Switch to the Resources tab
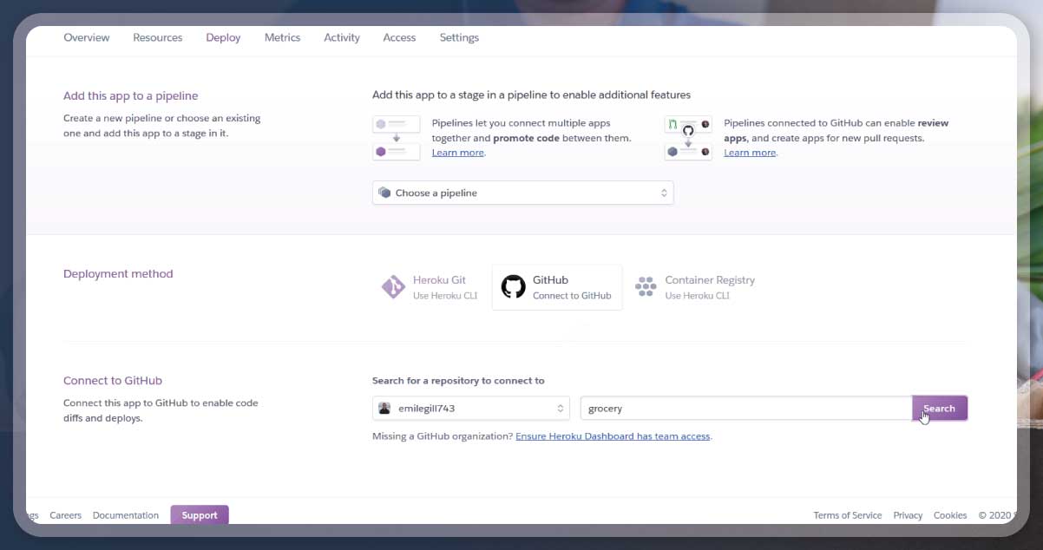 (x=158, y=37)
